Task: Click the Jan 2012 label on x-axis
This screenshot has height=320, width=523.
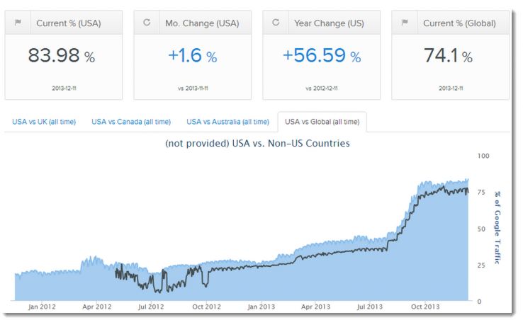Action: pyautogui.click(x=43, y=307)
